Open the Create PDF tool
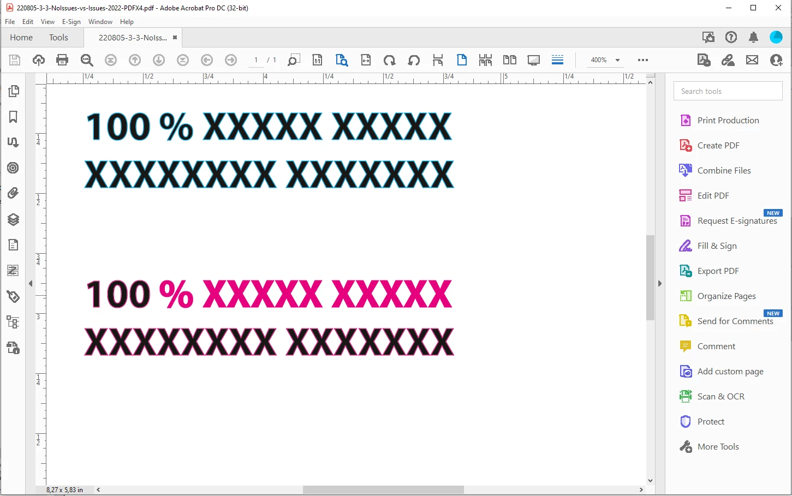This screenshot has width=792, height=496. coord(710,146)
